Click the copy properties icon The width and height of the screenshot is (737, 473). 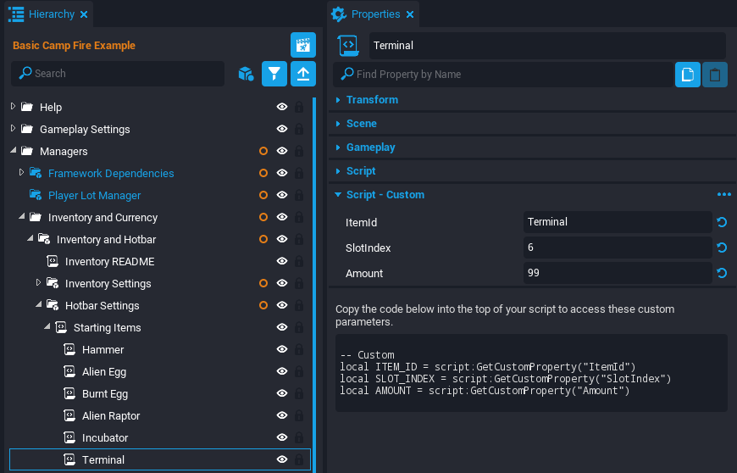687,75
